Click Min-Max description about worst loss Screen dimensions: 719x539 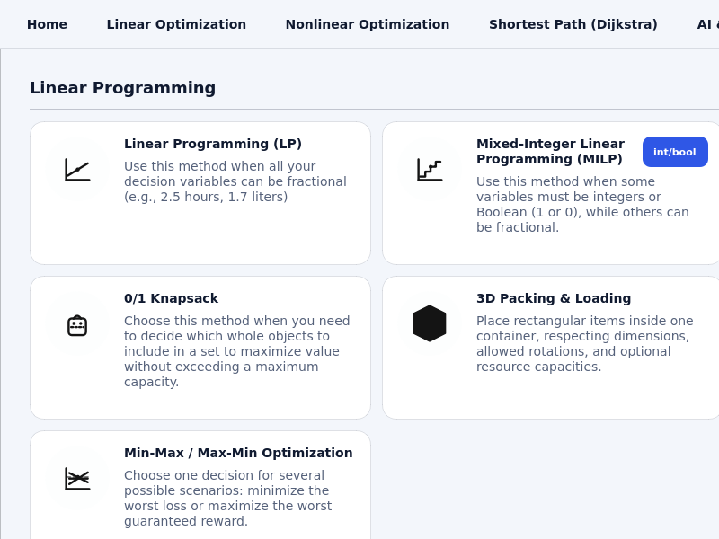click(228, 499)
